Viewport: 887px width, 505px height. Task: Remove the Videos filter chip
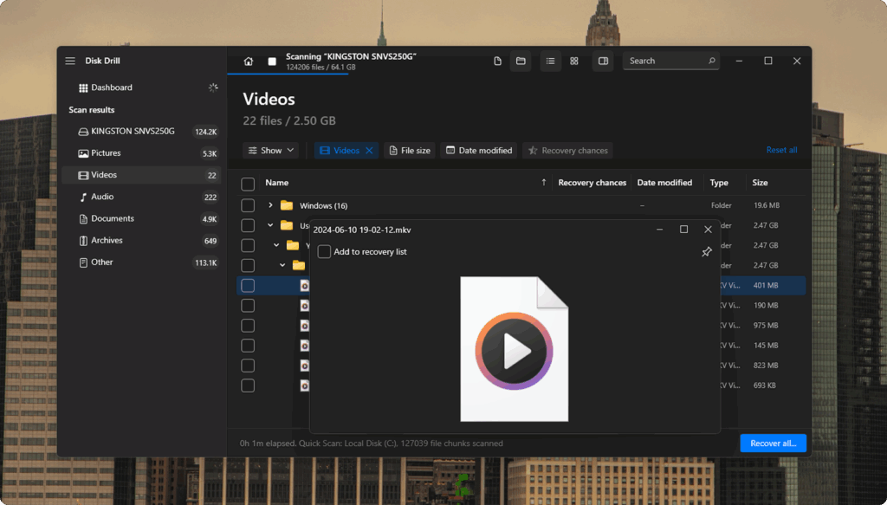pos(369,151)
